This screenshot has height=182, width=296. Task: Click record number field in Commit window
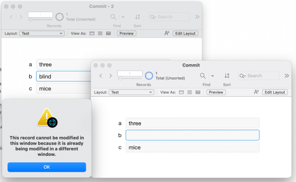pos(130,73)
